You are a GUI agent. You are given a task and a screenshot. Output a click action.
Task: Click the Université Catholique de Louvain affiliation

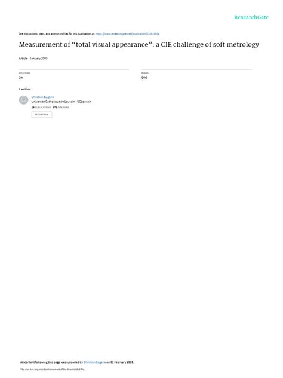(x=61, y=102)
